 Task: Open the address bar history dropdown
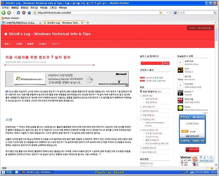167,13
